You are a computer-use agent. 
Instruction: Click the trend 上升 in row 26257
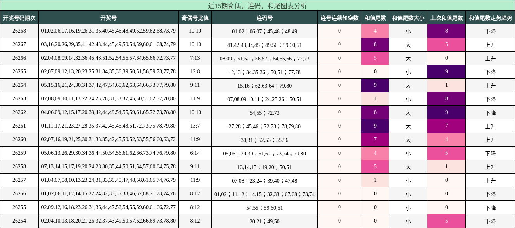[x=490, y=181]
